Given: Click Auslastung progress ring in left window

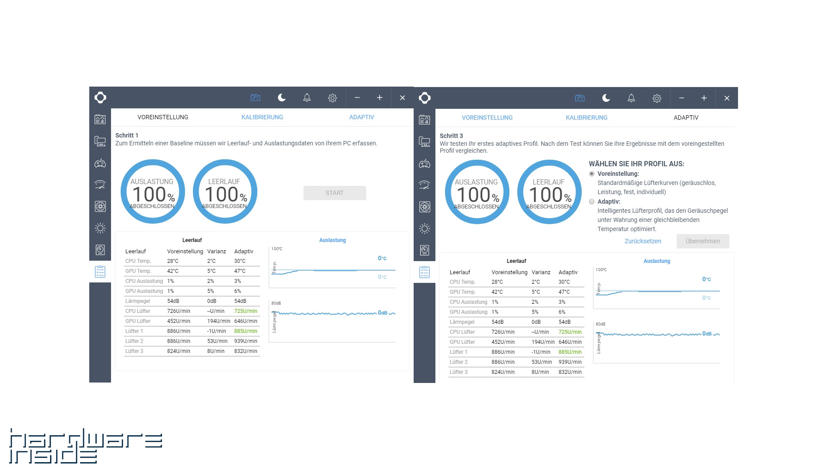Looking at the screenshot, I should click(152, 191).
